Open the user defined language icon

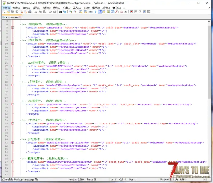(104, 12)
